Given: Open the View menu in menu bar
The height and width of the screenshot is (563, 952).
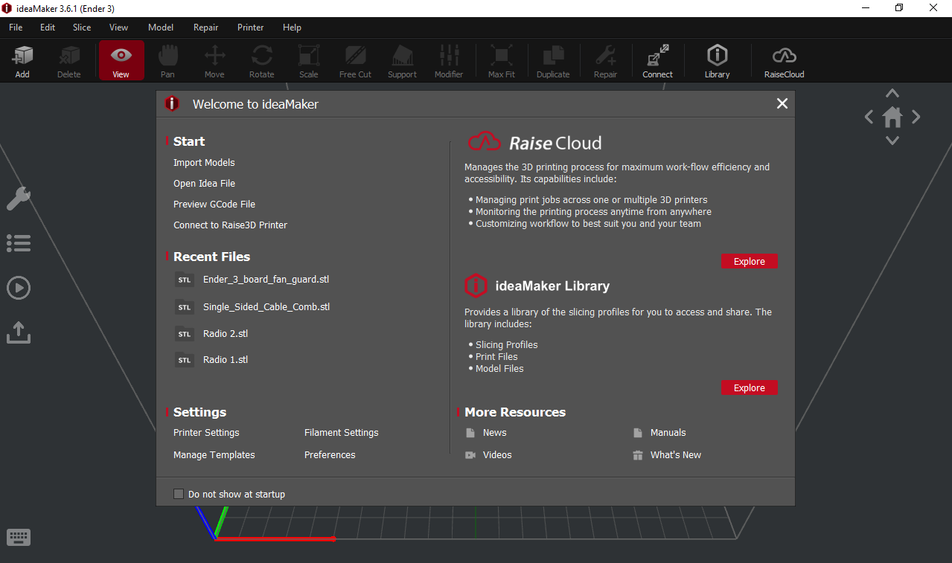Looking at the screenshot, I should 119,28.
